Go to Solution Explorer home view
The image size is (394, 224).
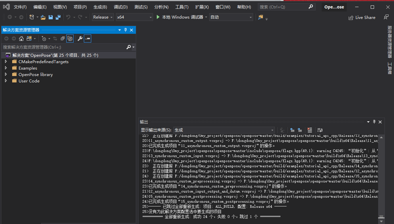point(21,39)
